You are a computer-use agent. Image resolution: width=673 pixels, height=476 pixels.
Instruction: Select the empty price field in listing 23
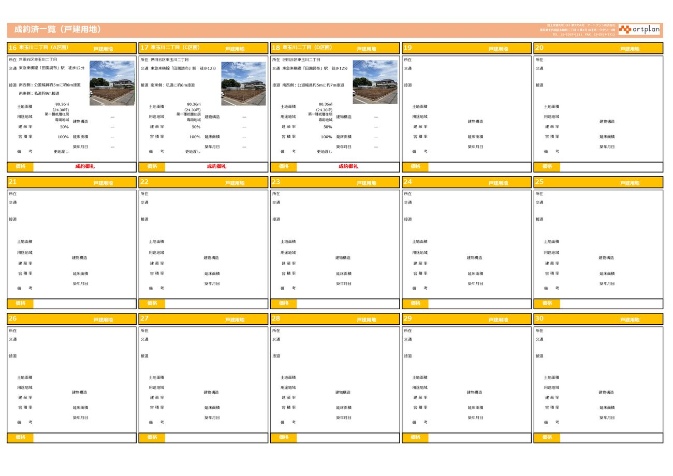point(347,304)
